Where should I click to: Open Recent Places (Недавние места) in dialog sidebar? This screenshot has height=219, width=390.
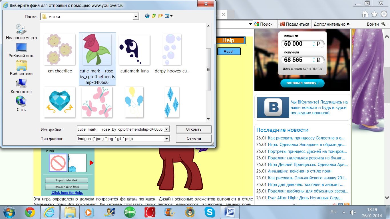tap(21, 32)
